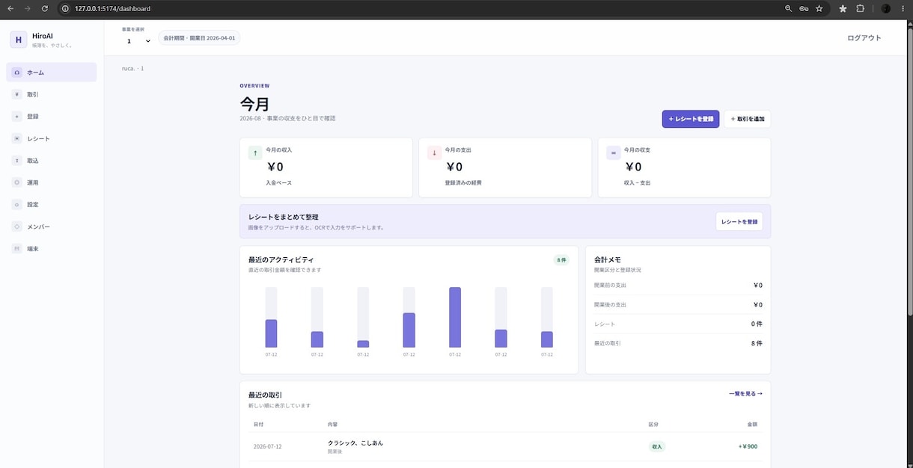Click the 今月の支出 card title
Viewport: 913px width, 468px height.
(x=458, y=150)
